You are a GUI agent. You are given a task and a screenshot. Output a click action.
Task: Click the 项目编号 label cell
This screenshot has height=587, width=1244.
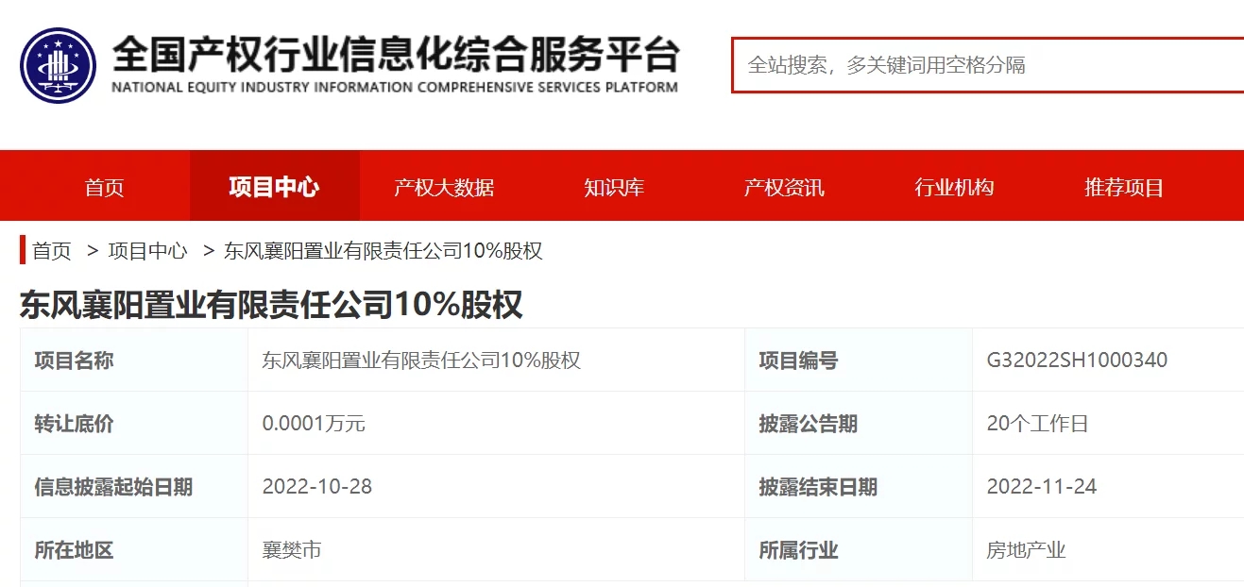pos(859,361)
